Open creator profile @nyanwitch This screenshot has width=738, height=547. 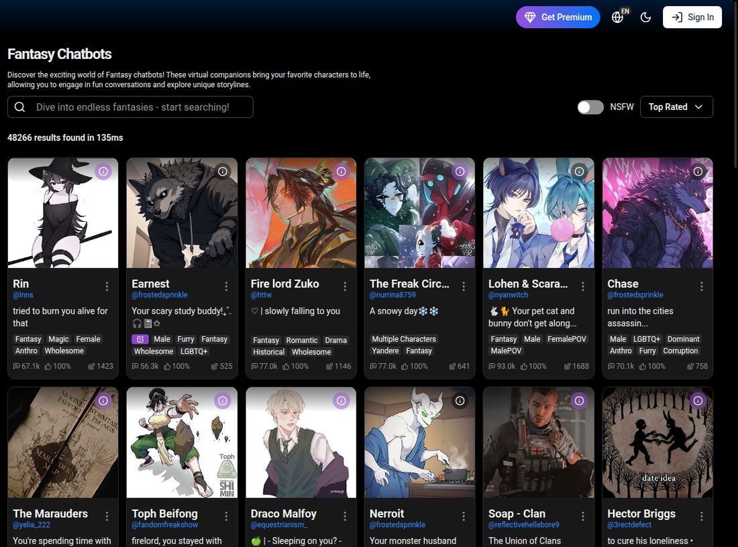509,295
